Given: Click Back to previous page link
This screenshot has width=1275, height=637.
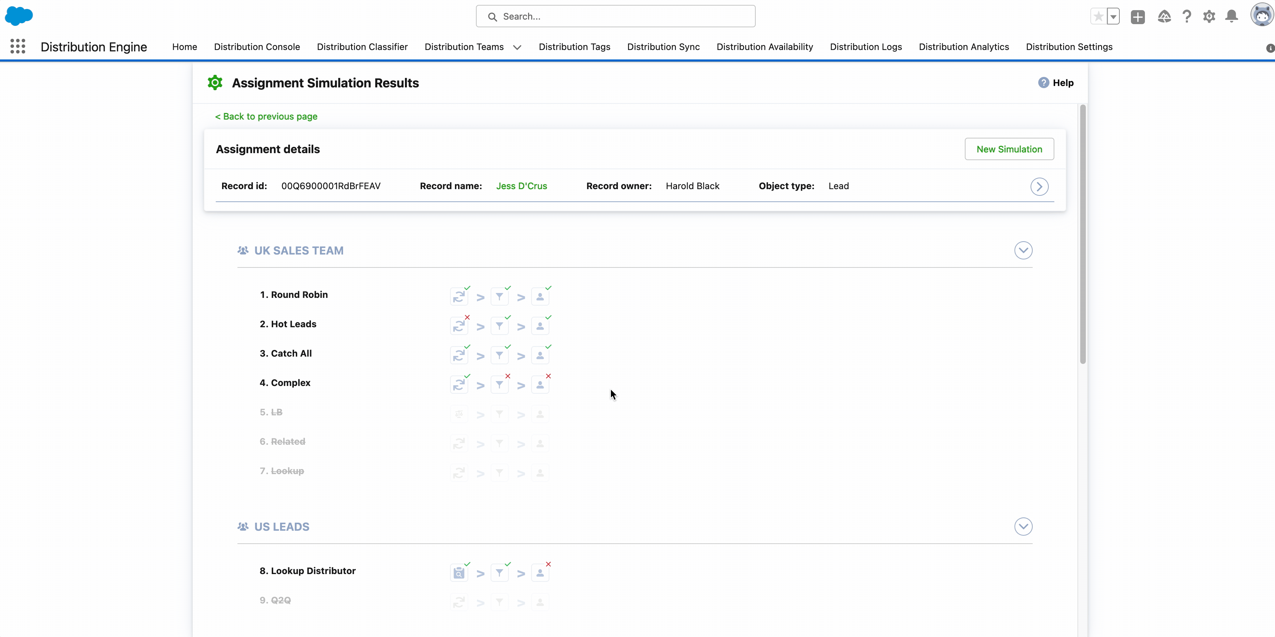Looking at the screenshot, I should click(266, 116).
